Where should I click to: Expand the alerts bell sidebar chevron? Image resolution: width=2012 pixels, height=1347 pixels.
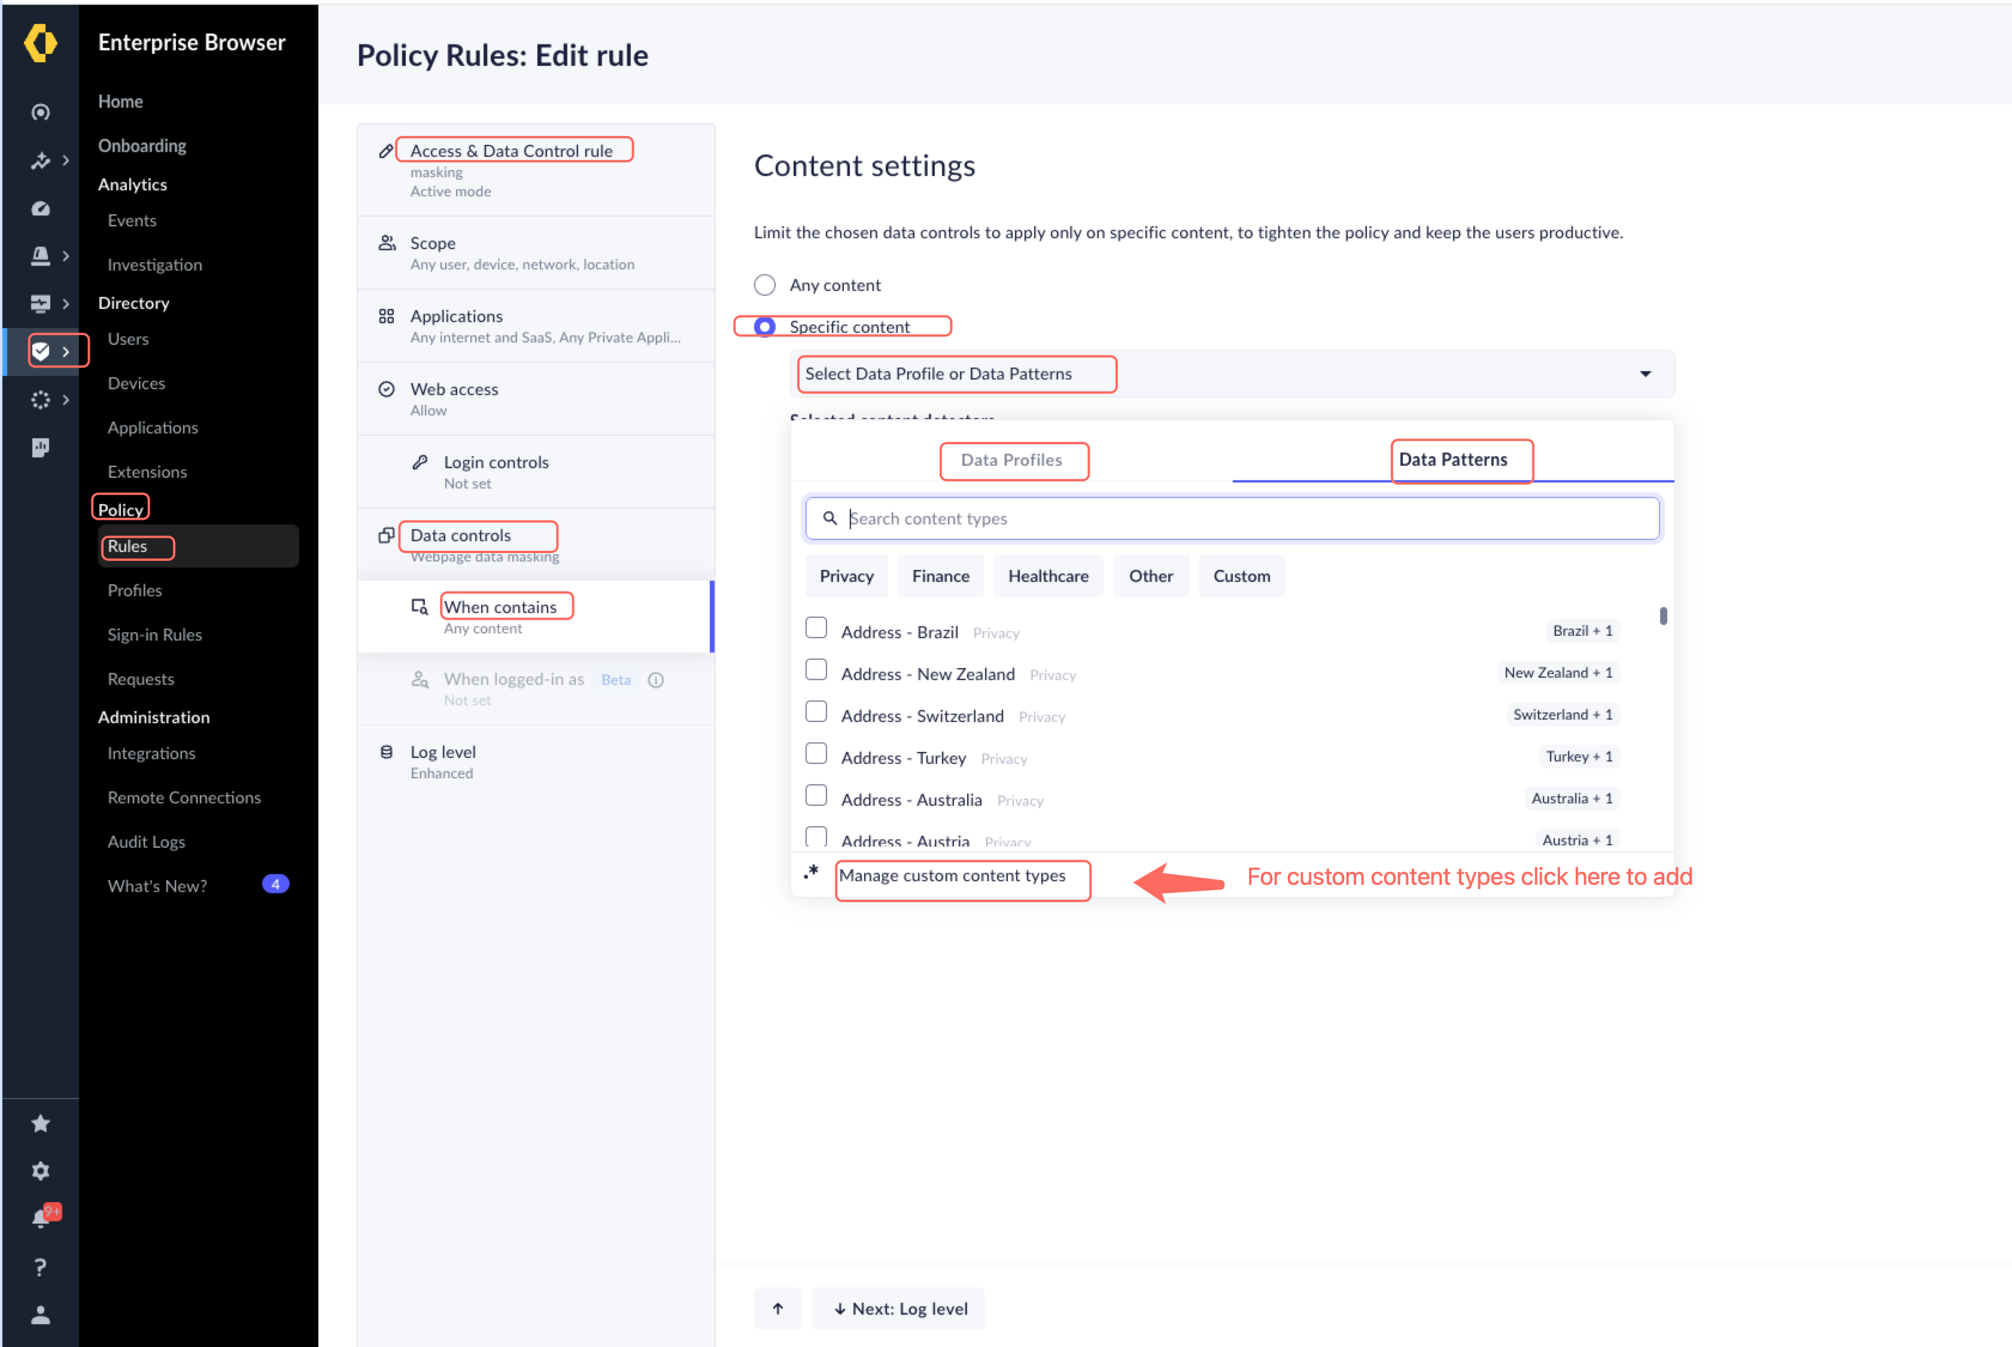(65, 256)
